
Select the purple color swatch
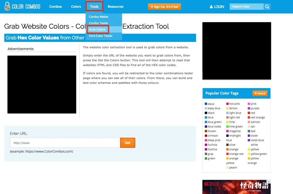249,108
